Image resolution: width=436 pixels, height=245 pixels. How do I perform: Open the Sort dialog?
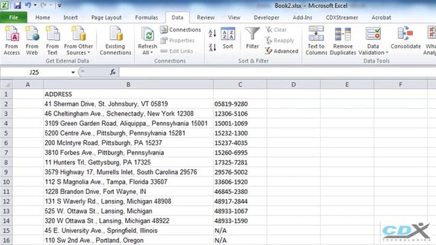tap(228, 38)
